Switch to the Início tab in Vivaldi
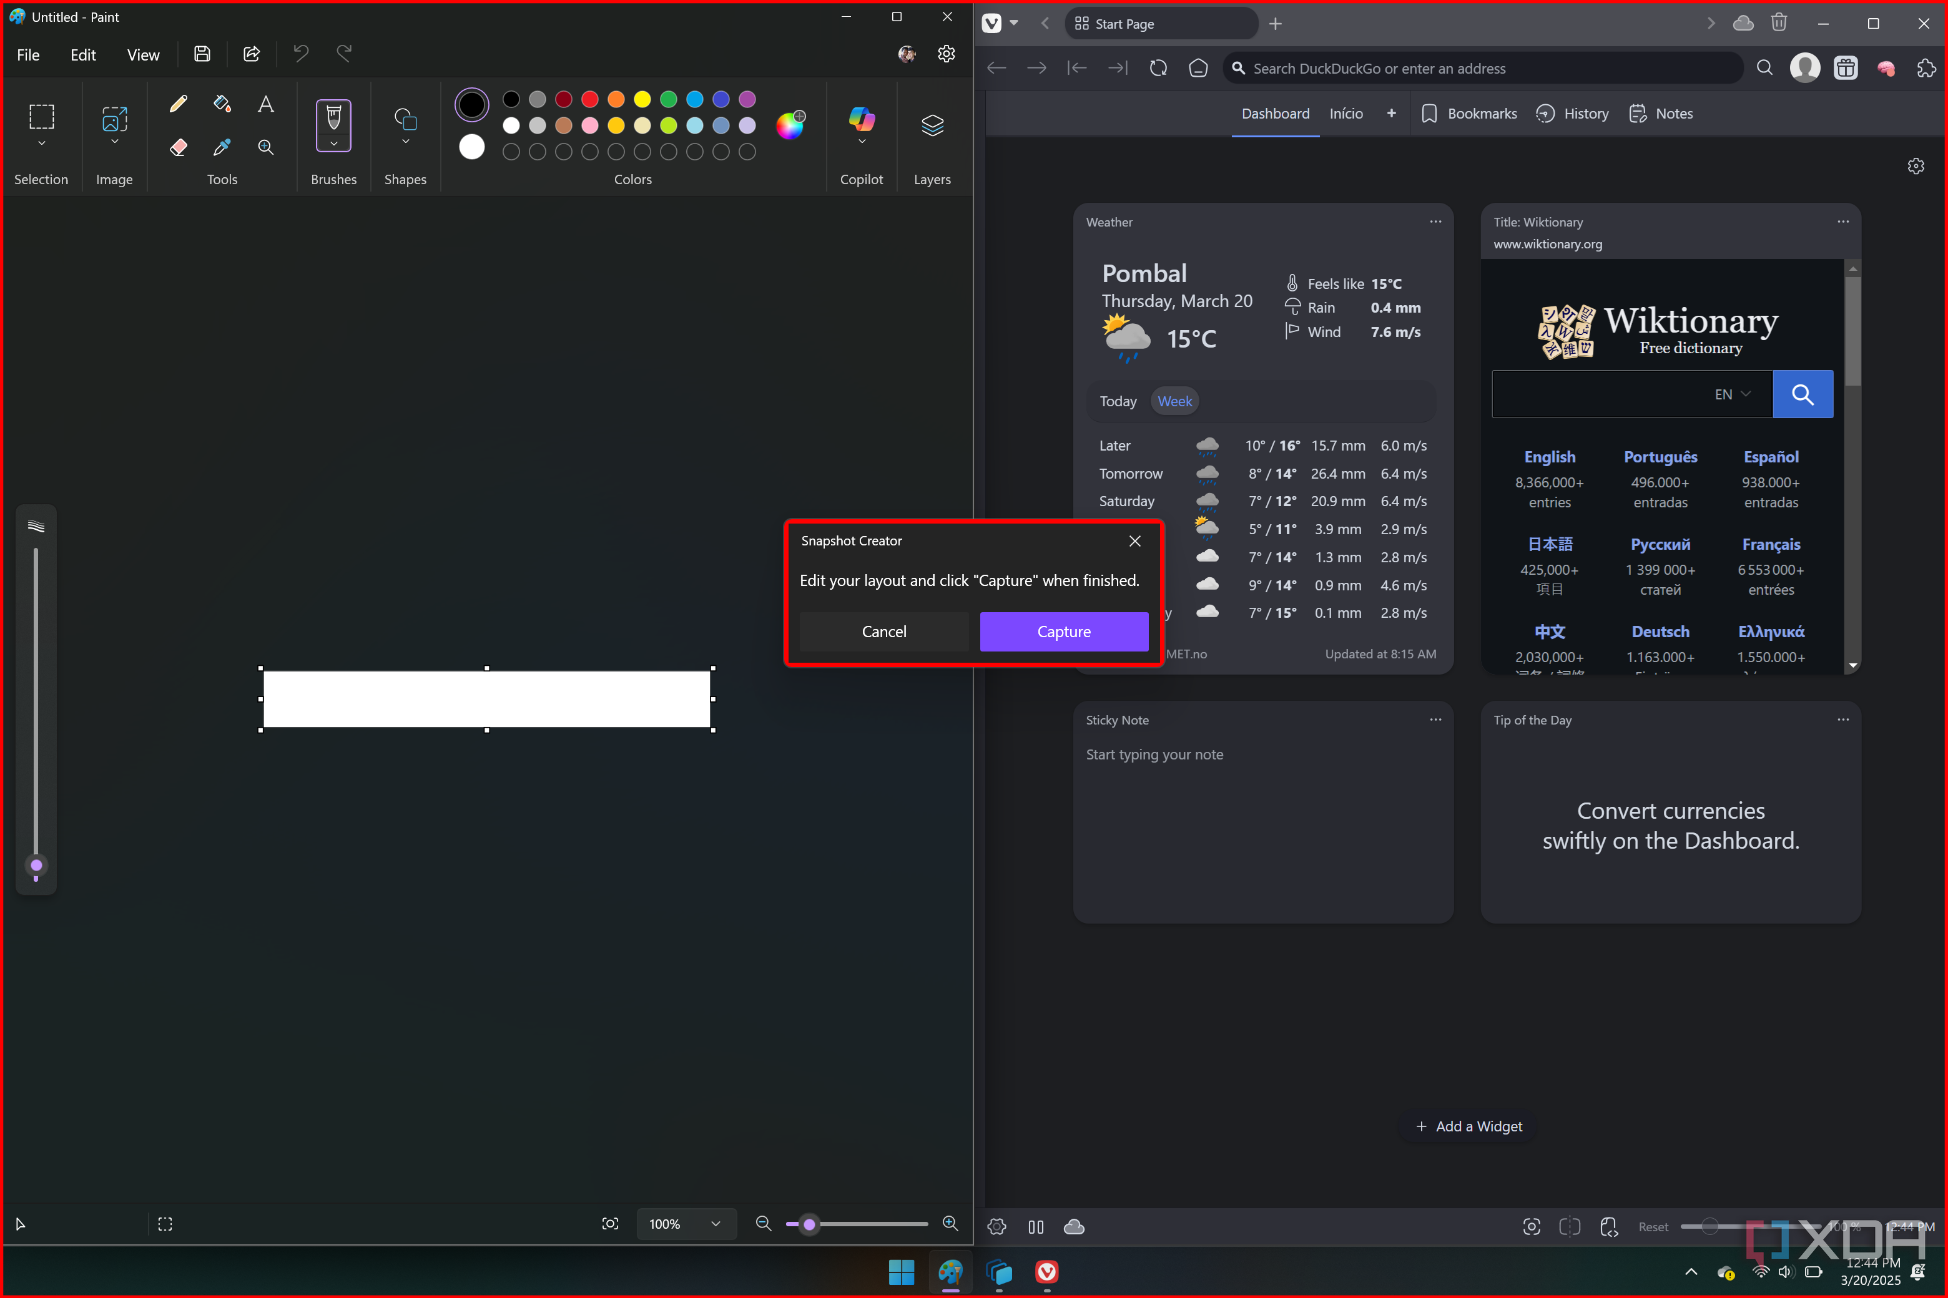 (x=1346, y=114)
